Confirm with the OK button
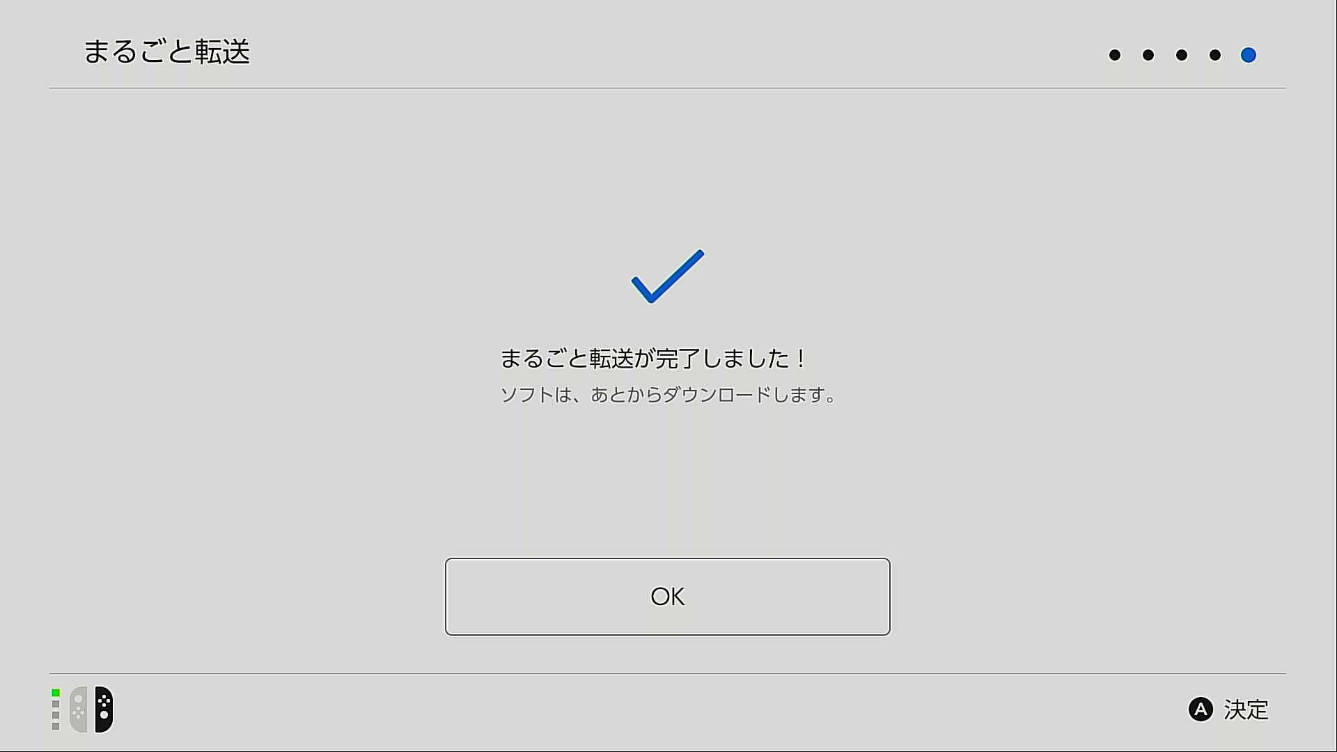This screenshot has height=752, width=1337. 667,597
